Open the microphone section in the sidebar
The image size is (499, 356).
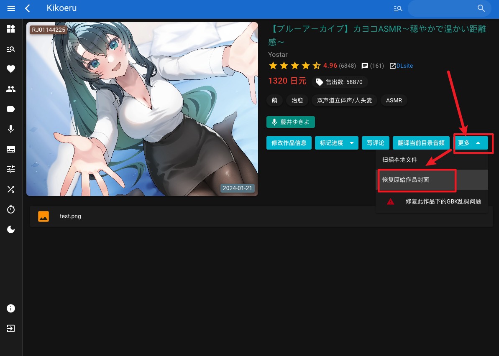pyautogui.click(x=11, y=129)
